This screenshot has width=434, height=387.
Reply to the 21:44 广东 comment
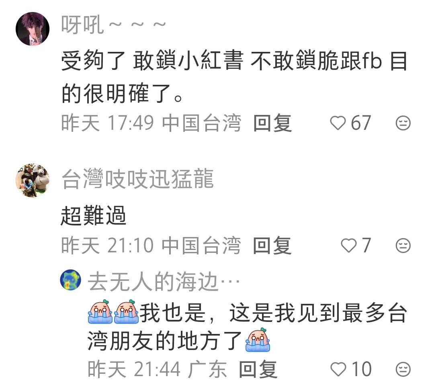(258, 369)
